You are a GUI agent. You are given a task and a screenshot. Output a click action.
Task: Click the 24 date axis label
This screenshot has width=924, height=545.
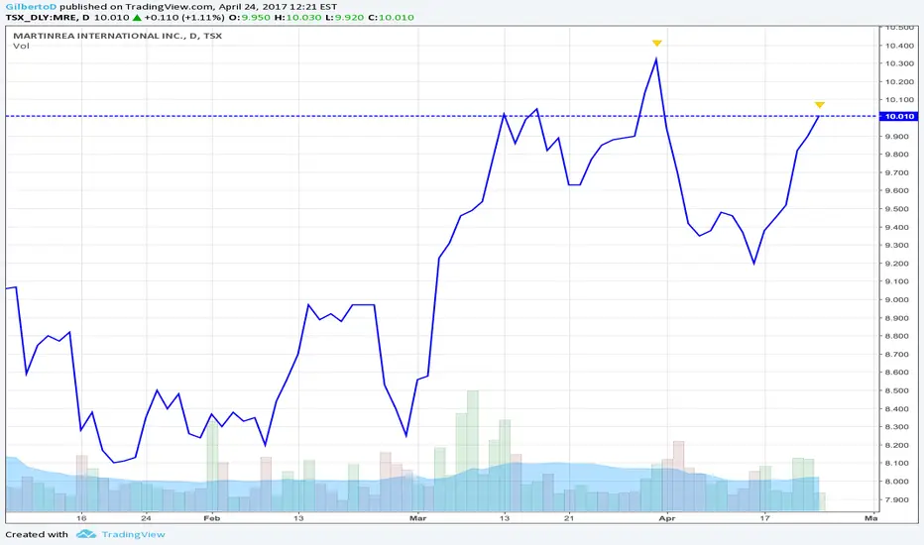tap(146, 518)
